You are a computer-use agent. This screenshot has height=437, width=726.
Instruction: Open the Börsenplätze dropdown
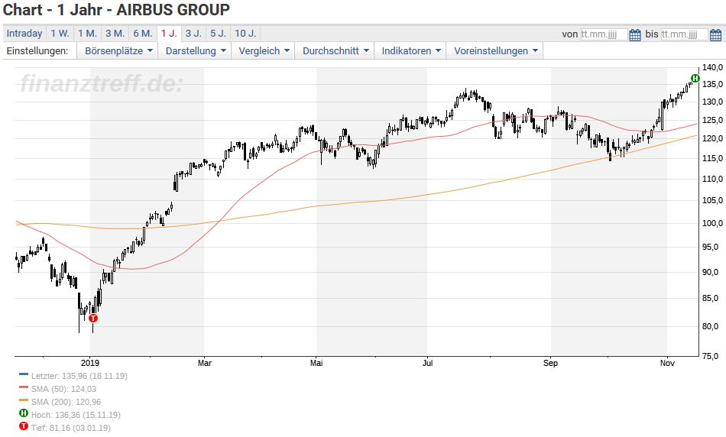click(x=118, y=51)
